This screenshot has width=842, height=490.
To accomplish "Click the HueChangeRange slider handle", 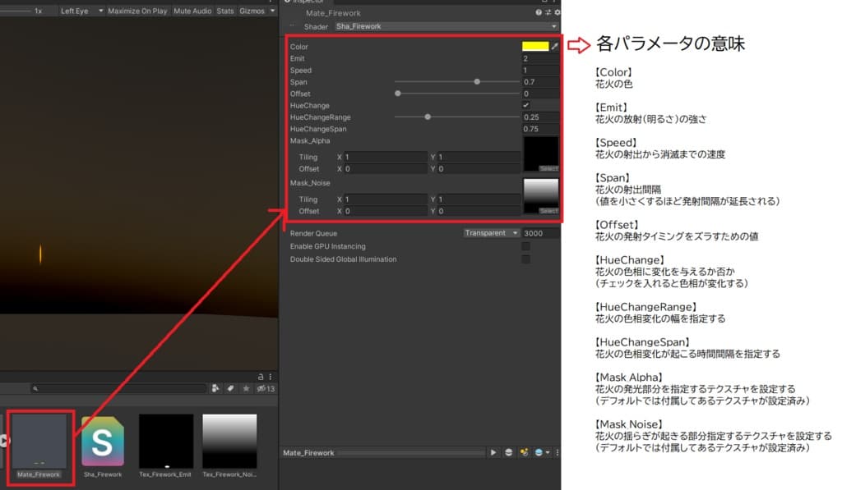I will pyautogui.click(x=428, y=117).
